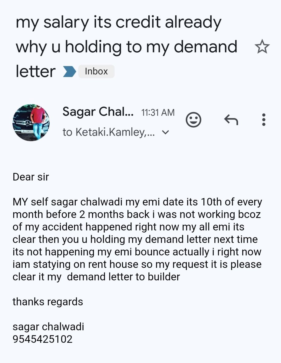The image size is (281, 363).
Task: Add an emoji reaction to message
Action: pos(193,120)
